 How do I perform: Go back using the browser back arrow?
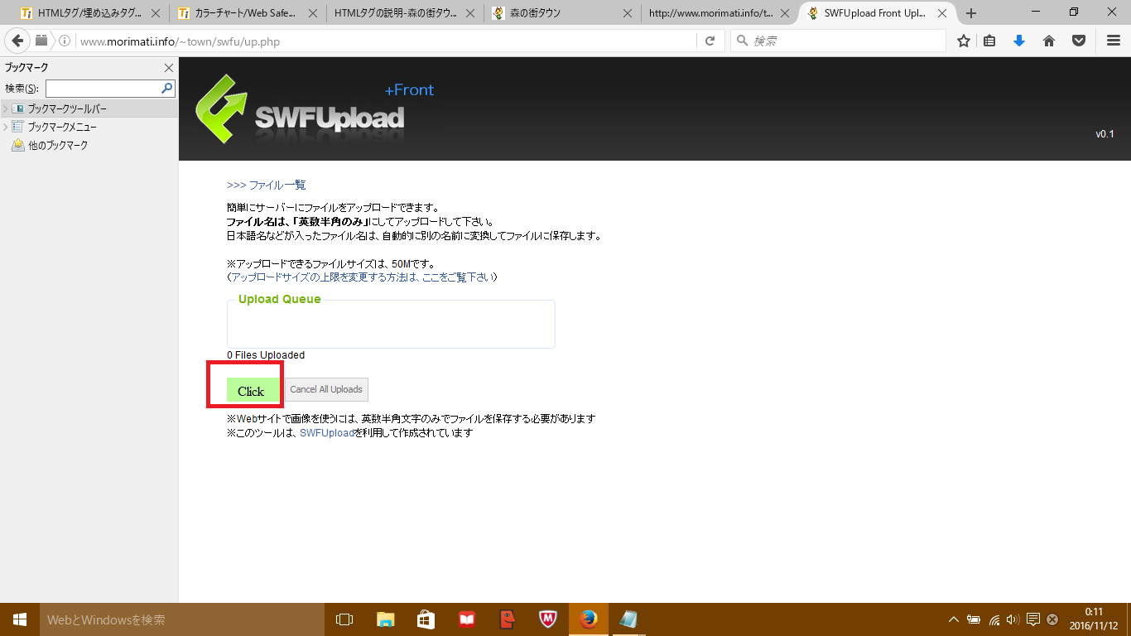[x=17, y=41]
